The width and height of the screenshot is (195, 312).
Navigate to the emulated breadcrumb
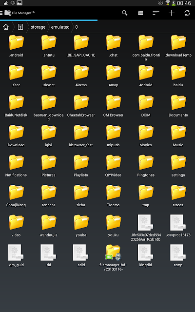pos(60,27)
